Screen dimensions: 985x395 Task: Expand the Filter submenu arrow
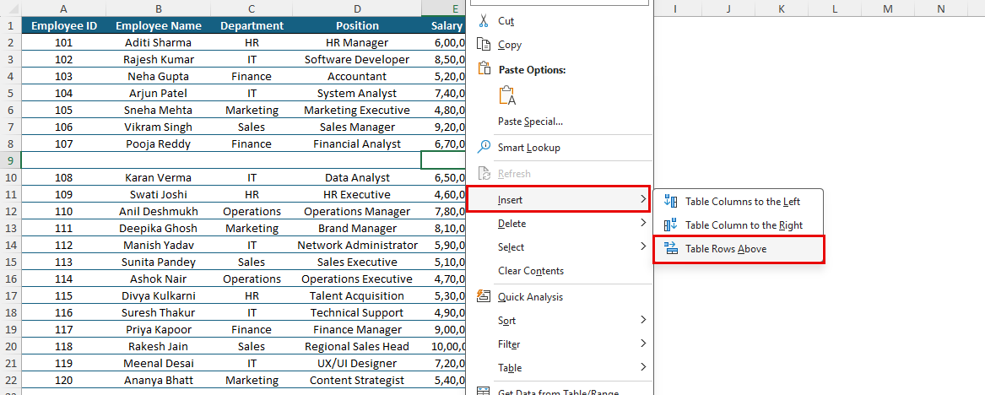point(642,344)
